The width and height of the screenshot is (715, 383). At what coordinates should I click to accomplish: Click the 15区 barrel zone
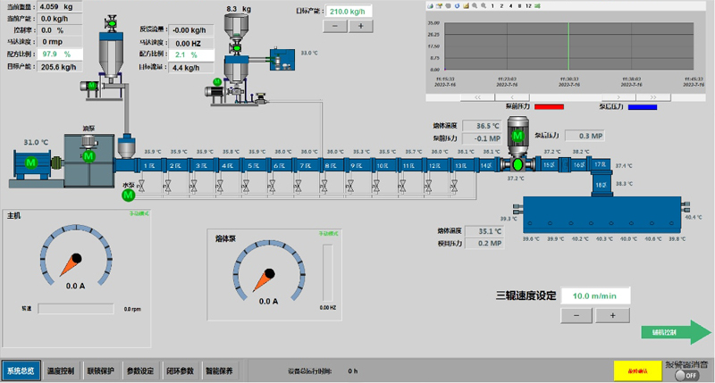click(x=549, y=165)
